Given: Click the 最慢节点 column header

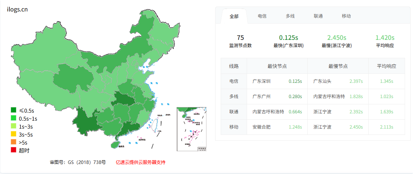Looking at the screenshot, I should pyautogui.click(x=338, y=66).
